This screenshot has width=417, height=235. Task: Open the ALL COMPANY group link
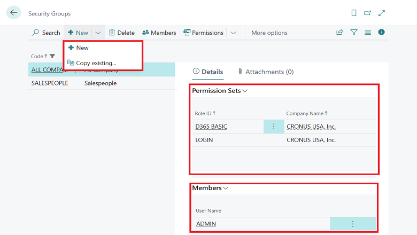coord(47,70)
